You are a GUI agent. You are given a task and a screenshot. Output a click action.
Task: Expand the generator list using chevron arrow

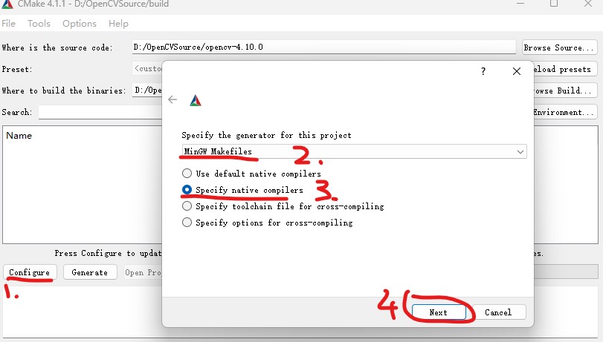coord(520,151)
